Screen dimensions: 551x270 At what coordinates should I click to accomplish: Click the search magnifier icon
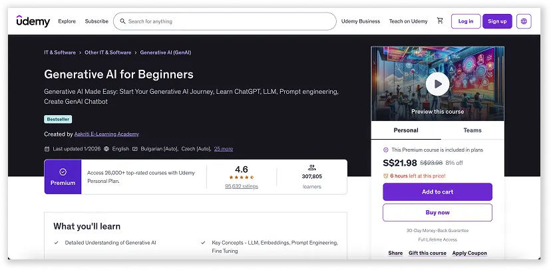pyautogui.click(x=122, y=21)
